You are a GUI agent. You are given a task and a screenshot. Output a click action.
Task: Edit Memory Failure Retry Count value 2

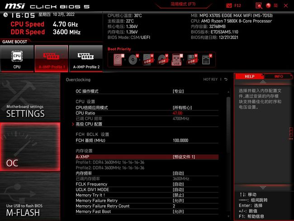[x=174, y=206]
